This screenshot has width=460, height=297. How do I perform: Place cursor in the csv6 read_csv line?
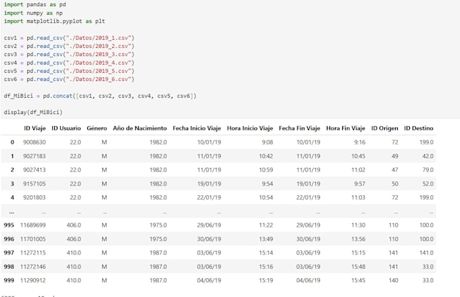coord(69,79)
